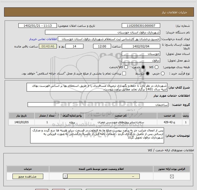Toggle the الزامی بودن ارائه مجوز checkbox
This screenshot has height=190, width=197.
click(x=172, y=176)
